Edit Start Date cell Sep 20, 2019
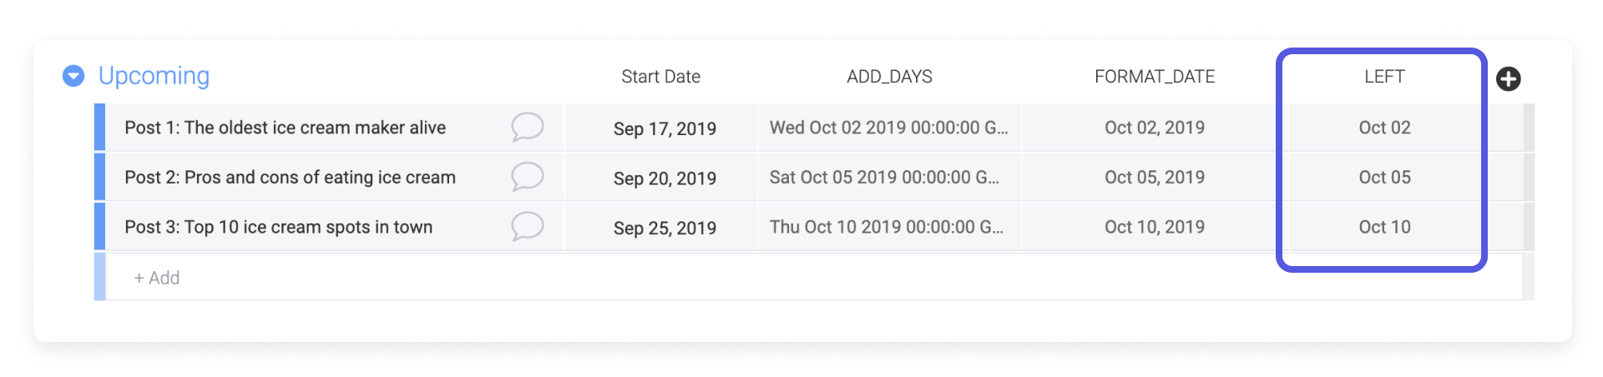 [x=665, y=178]
